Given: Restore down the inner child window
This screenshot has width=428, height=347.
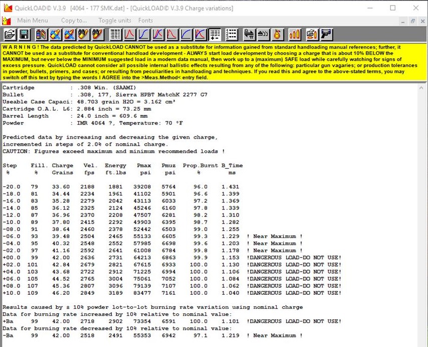Looking at the screenshot, I should (413, 21).
